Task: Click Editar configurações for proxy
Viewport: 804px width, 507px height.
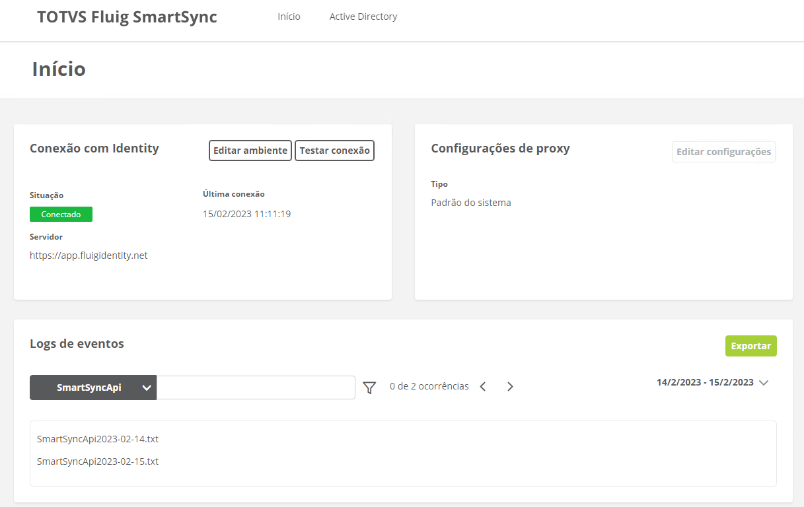Action: (x=723, y=152)
